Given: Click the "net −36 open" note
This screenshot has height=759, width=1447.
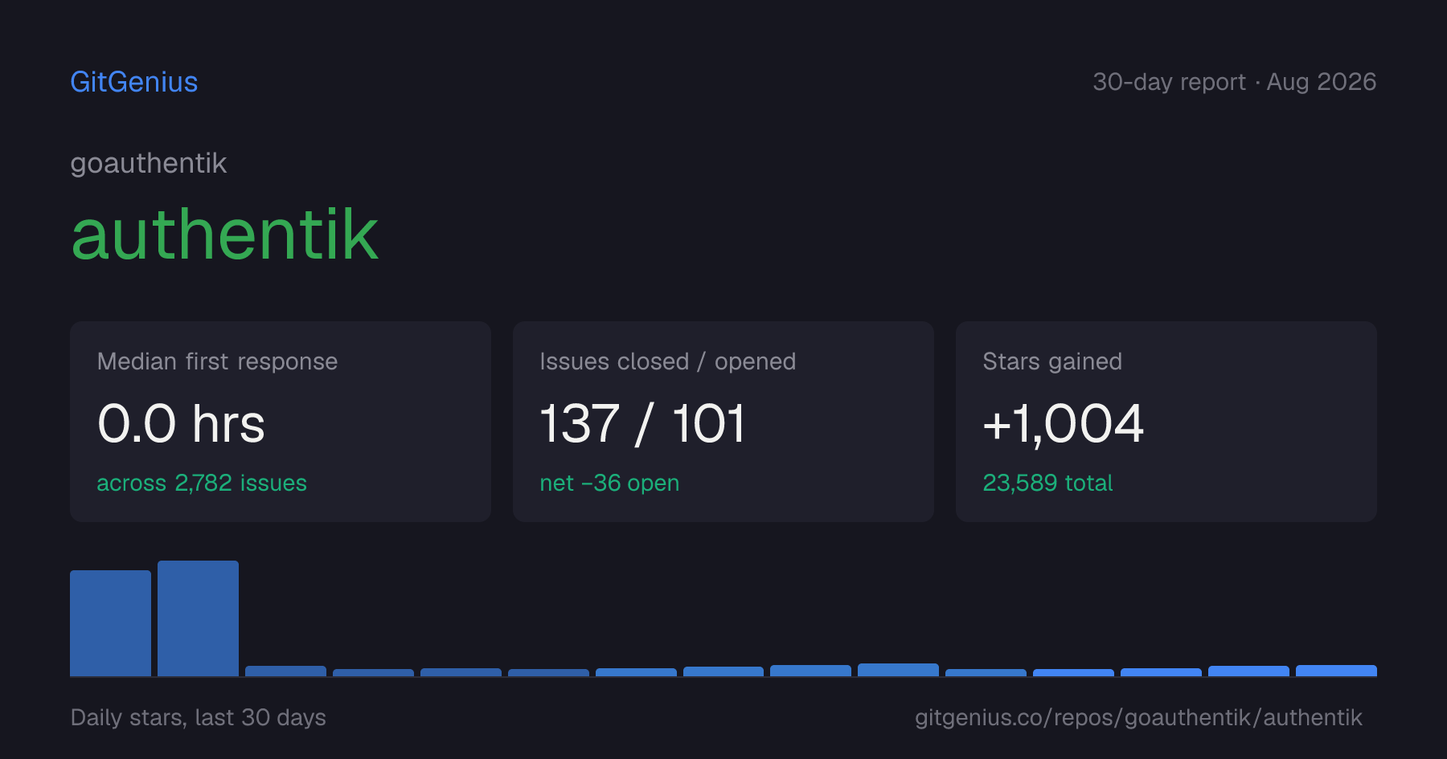Looking at the screenshot, I should click(609, 483).
